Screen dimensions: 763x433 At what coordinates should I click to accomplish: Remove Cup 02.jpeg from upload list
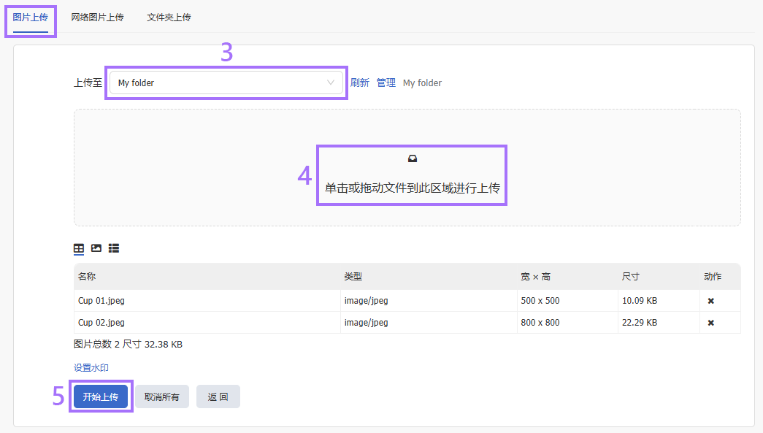coord(710,323)
